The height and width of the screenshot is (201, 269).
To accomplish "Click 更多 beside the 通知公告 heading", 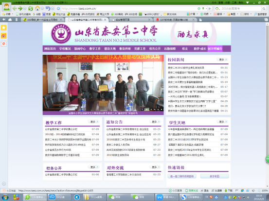I will pyautogui.click(x=155, y=122).
